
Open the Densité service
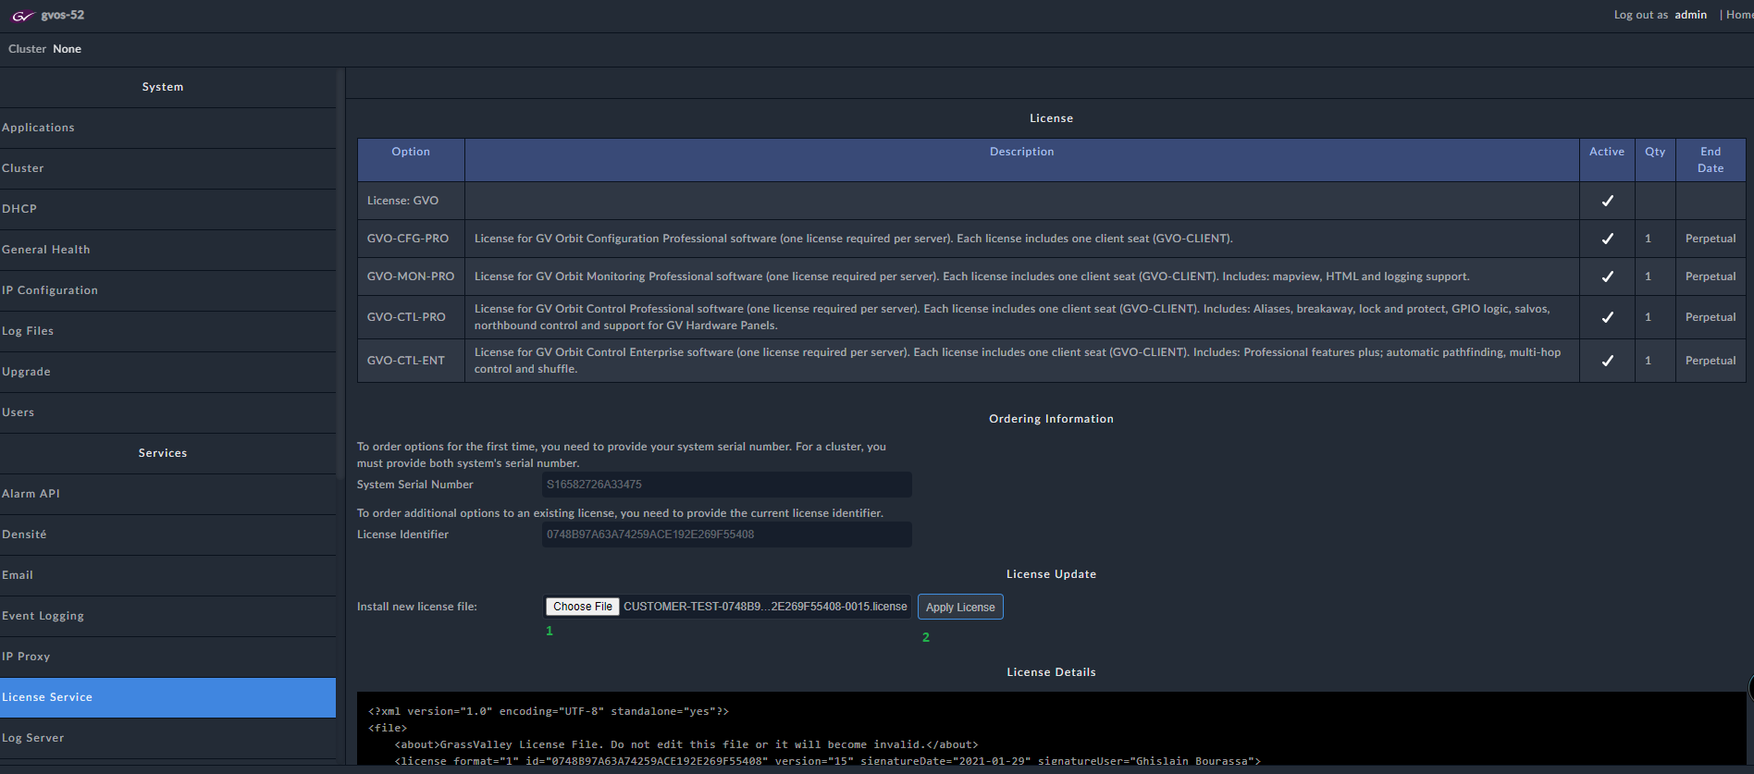coord(167,534)
